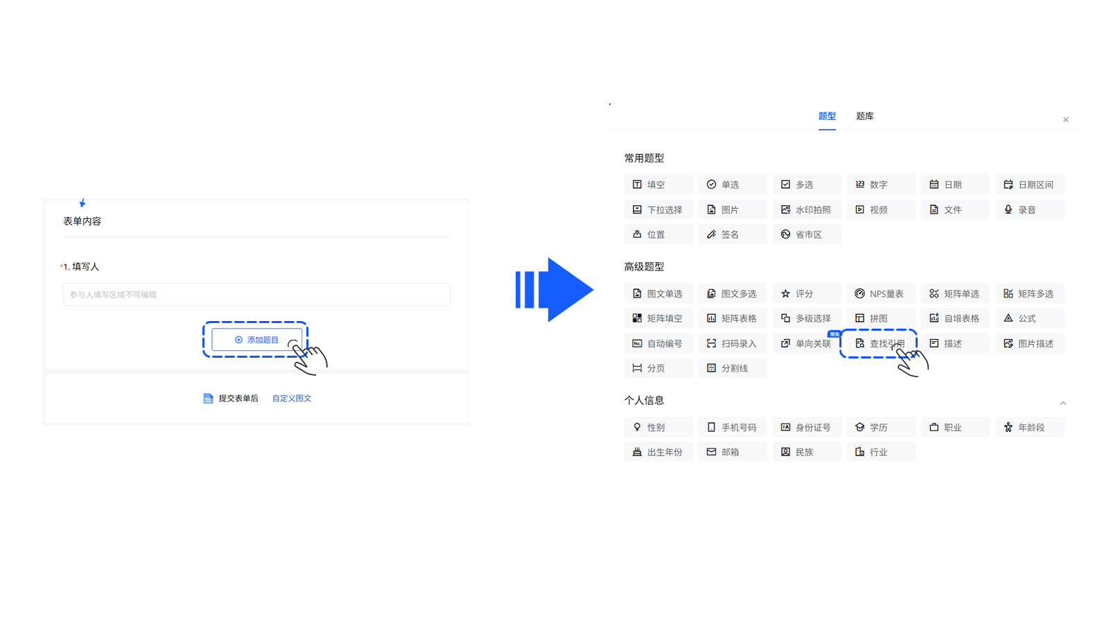1109x624 pixels.
Task: Select the 查找引用 lookup reference type
Action: (879, 343)
